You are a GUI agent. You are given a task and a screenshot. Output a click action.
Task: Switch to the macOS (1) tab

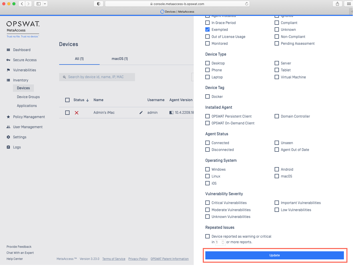(120, 59)
